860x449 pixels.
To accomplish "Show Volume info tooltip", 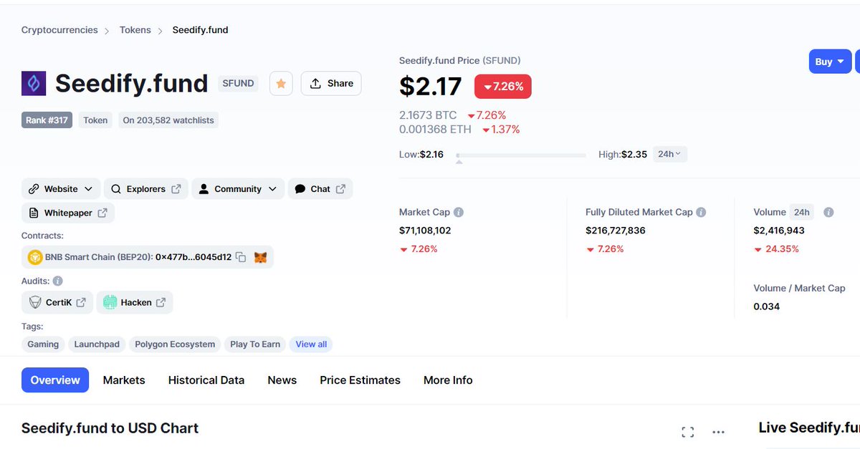I will 828,212.
